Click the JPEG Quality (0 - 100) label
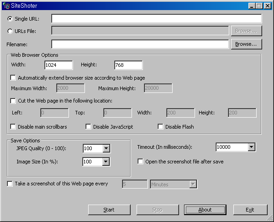Screen dimensions: 274x222 [x=42, y=148]
